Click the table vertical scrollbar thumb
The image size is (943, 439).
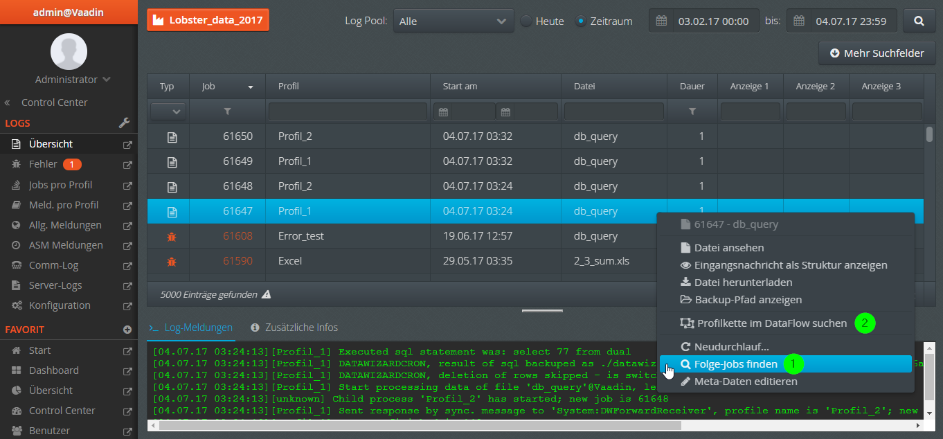pyautogui.click(x=929, y=134)
